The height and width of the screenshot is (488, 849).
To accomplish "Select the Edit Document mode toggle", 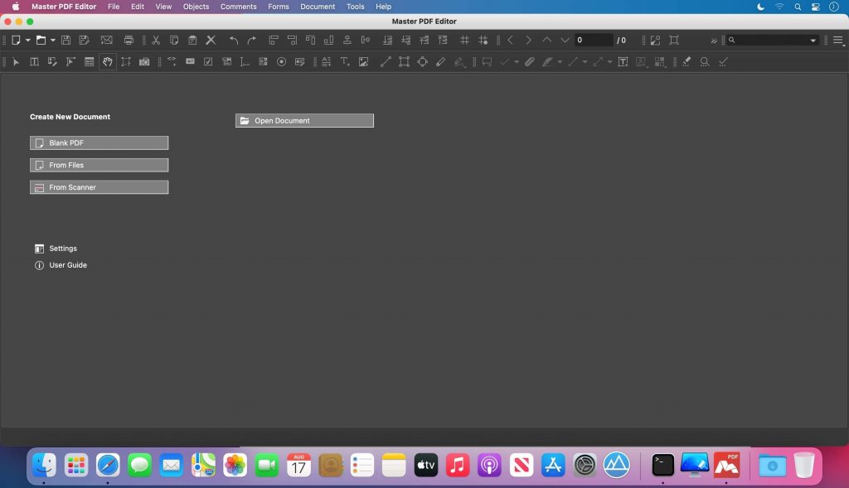I will coord(51,61).
